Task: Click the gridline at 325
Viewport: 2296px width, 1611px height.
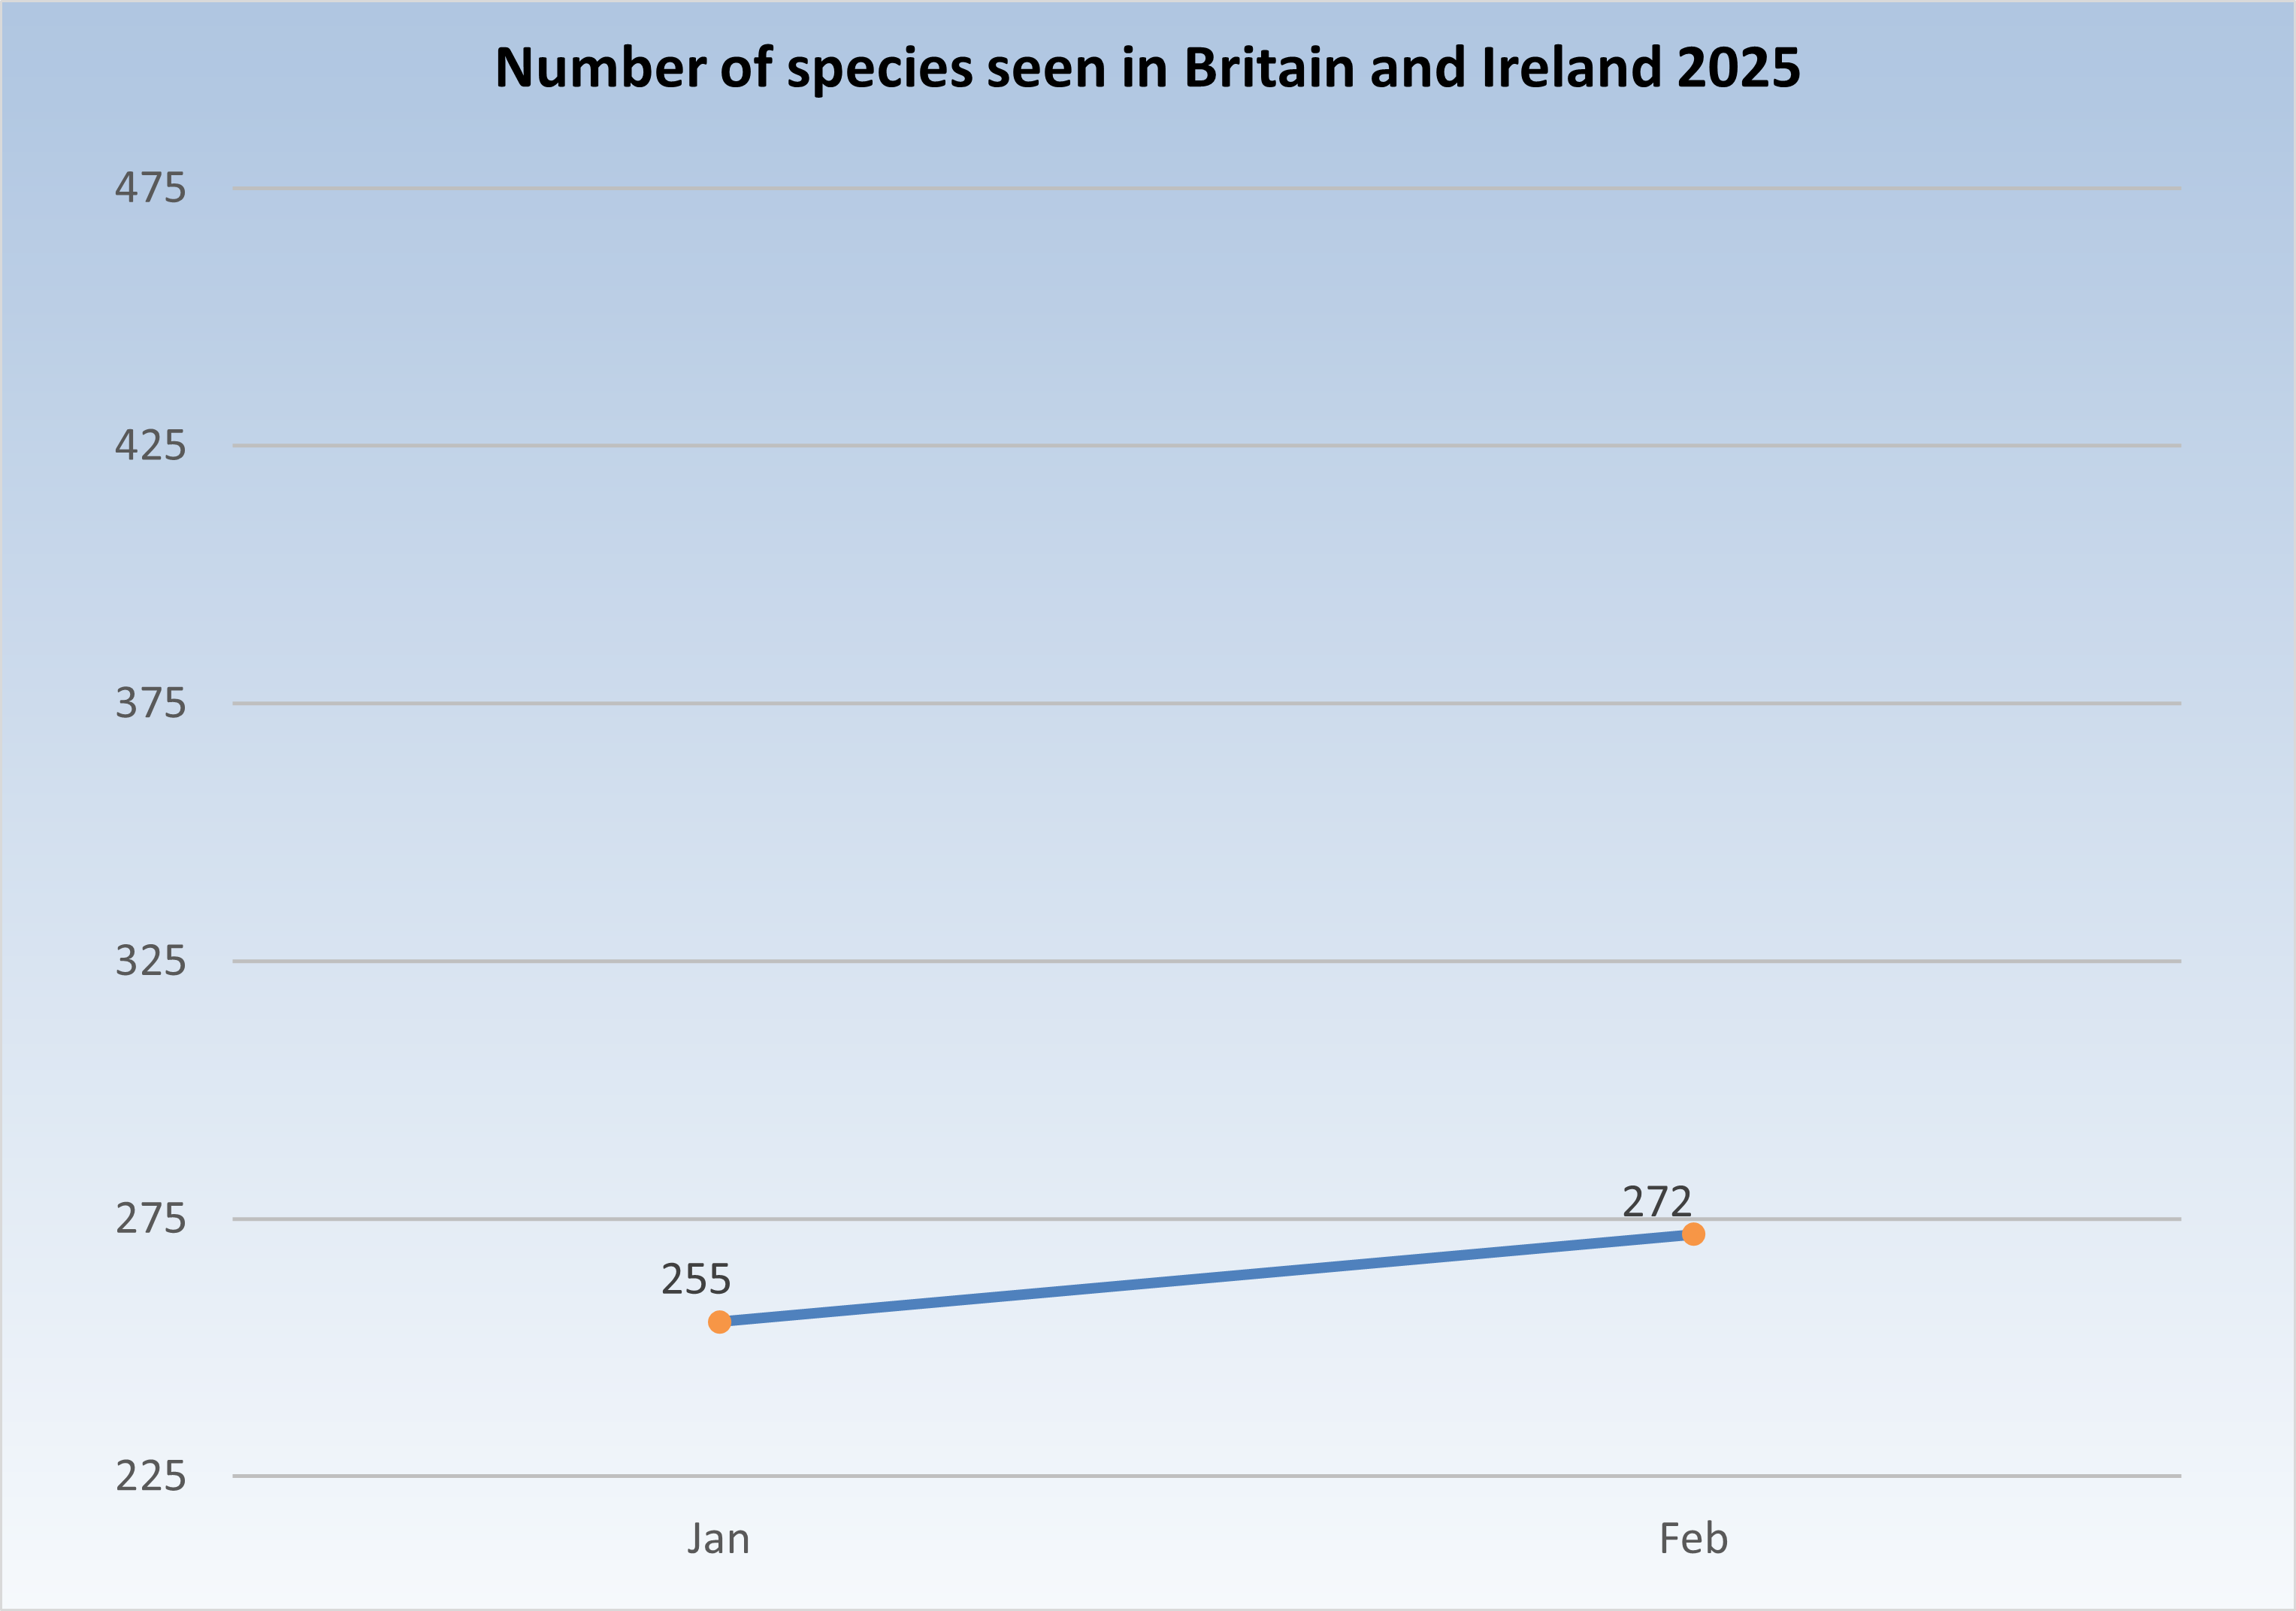Action: (1200, 962)
